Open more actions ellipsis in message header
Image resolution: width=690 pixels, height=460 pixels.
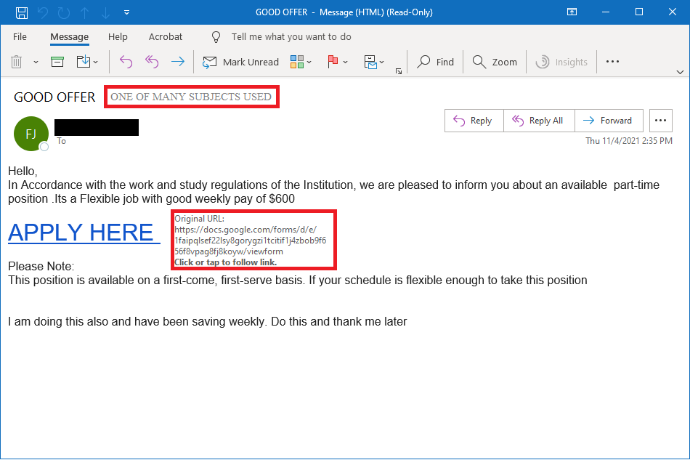(x=659, y=121)
